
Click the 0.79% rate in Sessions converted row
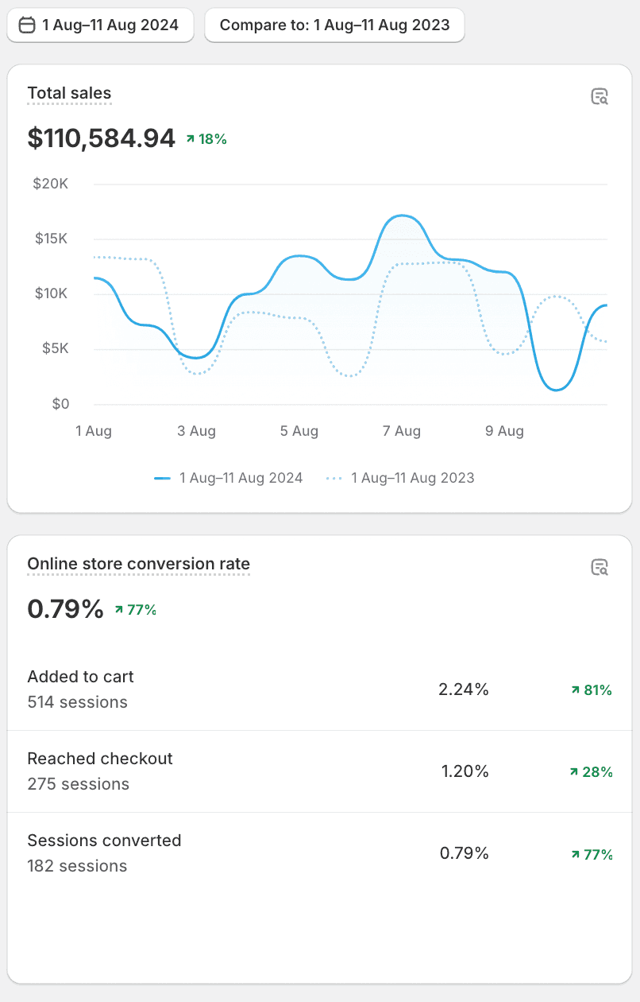pyautogui.click(x=465, y=853)
